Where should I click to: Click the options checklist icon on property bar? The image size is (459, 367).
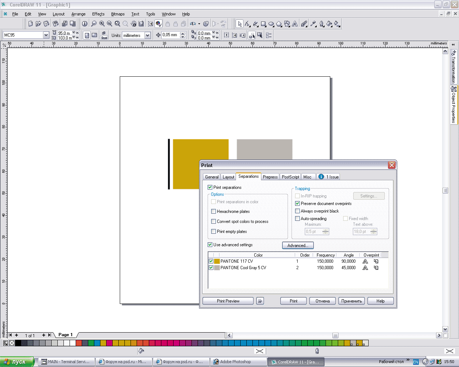tap(269, 35)
